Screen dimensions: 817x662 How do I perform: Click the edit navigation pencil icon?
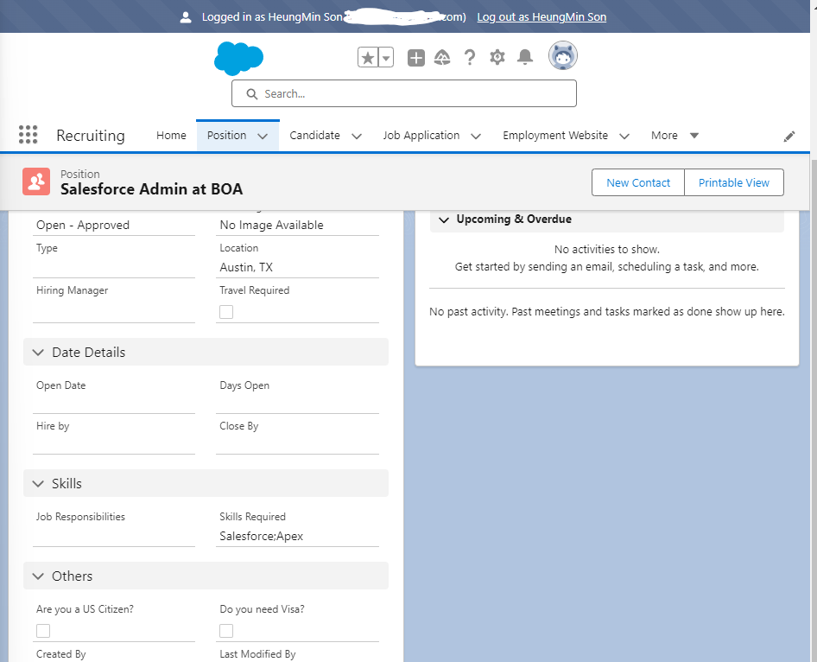tap(789, 136)
